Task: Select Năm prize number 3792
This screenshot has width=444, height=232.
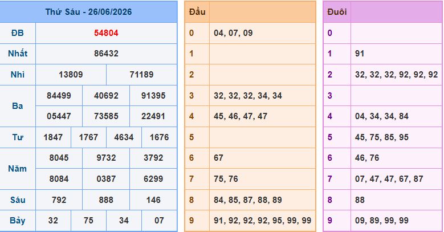Action: (x=153, y=158)
